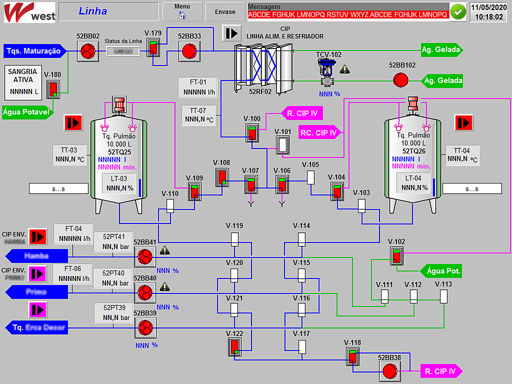The image size is (512, 384).
Task: Open the Menu home tab
Action: tap(182, 11)
